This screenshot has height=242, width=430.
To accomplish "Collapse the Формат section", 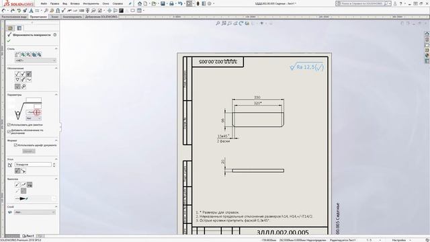I will 56,140.
